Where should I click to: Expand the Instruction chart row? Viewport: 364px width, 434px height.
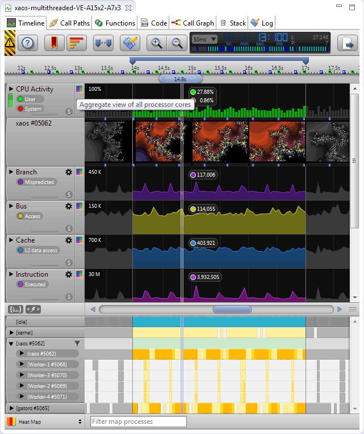11,274
